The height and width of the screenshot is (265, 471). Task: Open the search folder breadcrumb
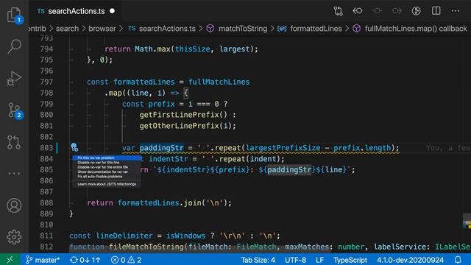click(67, 29)
